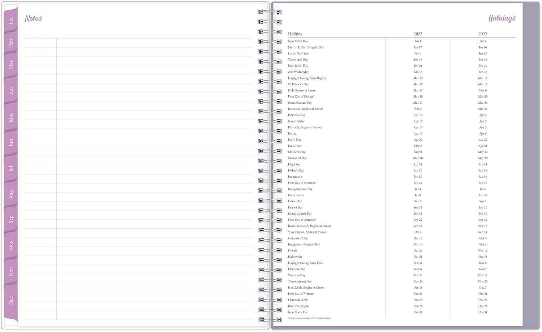Click the Veterans Day entry
This screenshot has height=332, width=542.
point(297,275)
